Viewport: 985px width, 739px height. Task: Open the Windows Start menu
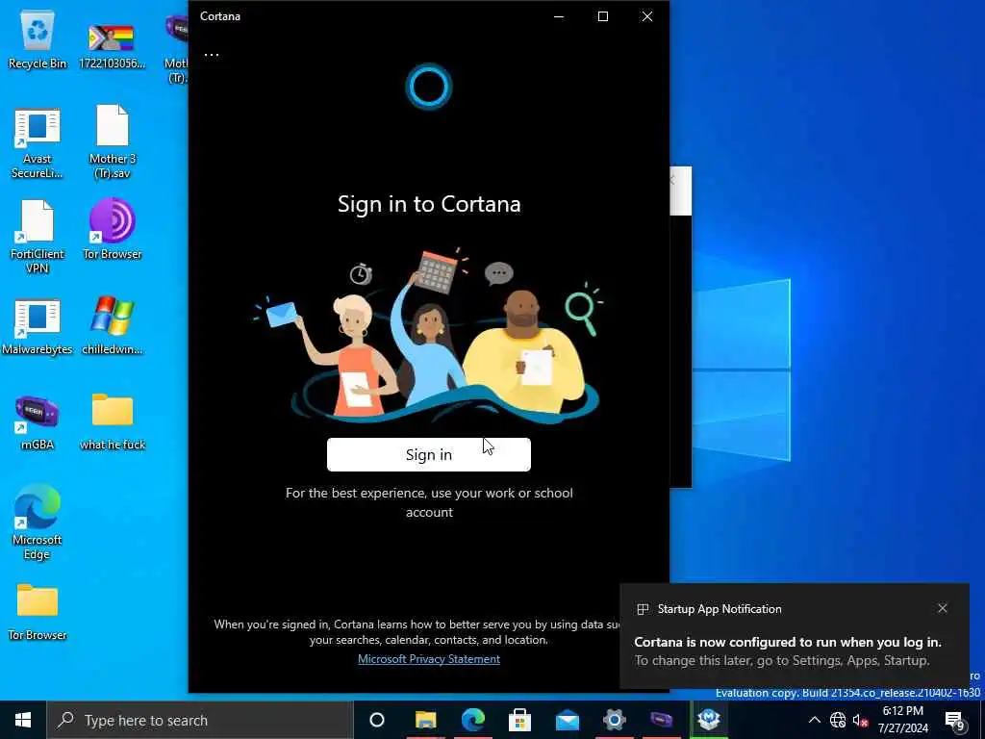pyautogui.click(x=23, y=720)
